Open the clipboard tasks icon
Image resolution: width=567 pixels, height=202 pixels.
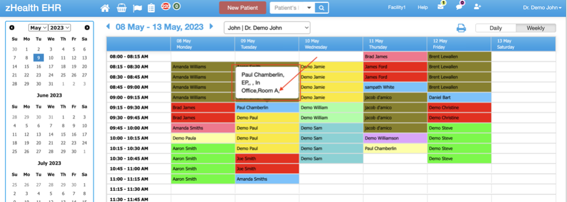click(151, 8)
